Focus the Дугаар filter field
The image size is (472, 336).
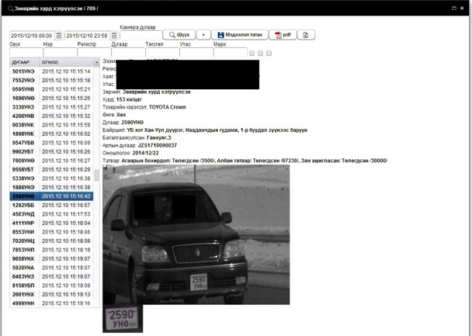[128, 52]
